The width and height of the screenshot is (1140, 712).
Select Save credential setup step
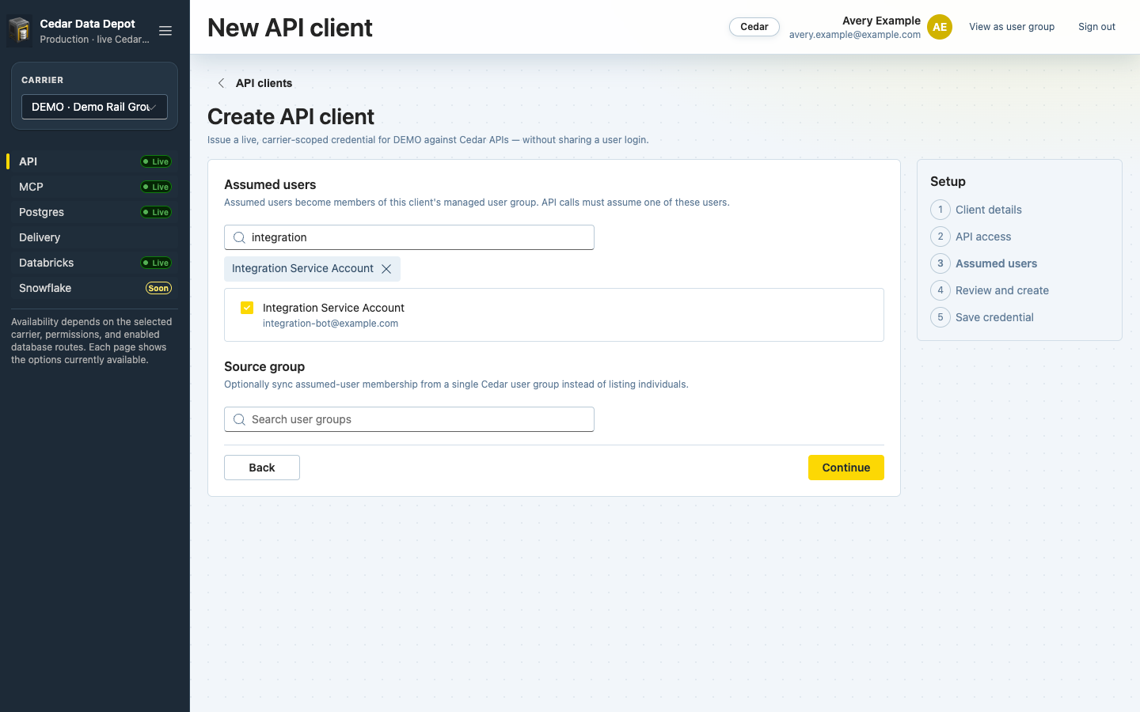click(x=994, y=317)
